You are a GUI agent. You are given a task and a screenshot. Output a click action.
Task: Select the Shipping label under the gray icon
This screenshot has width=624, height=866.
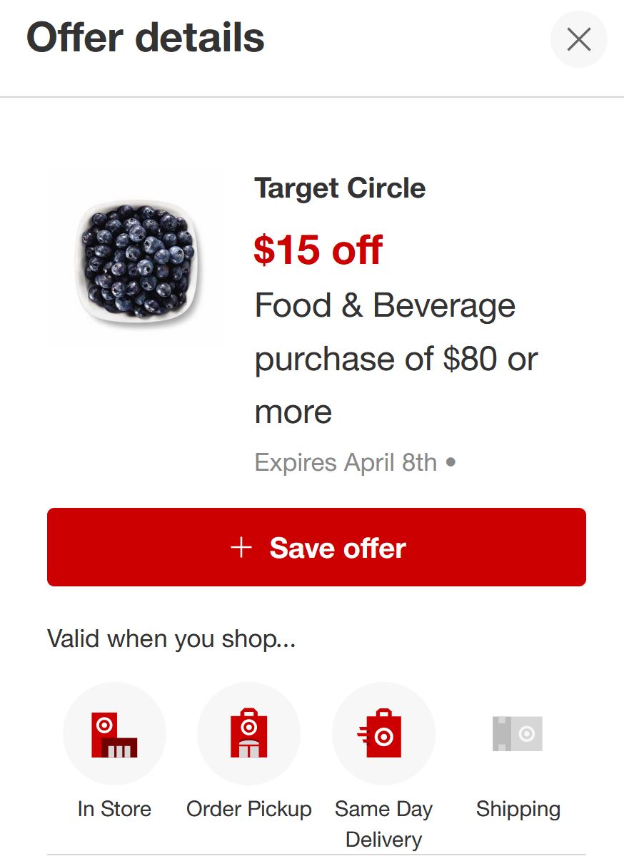click(x=518, y=809)
